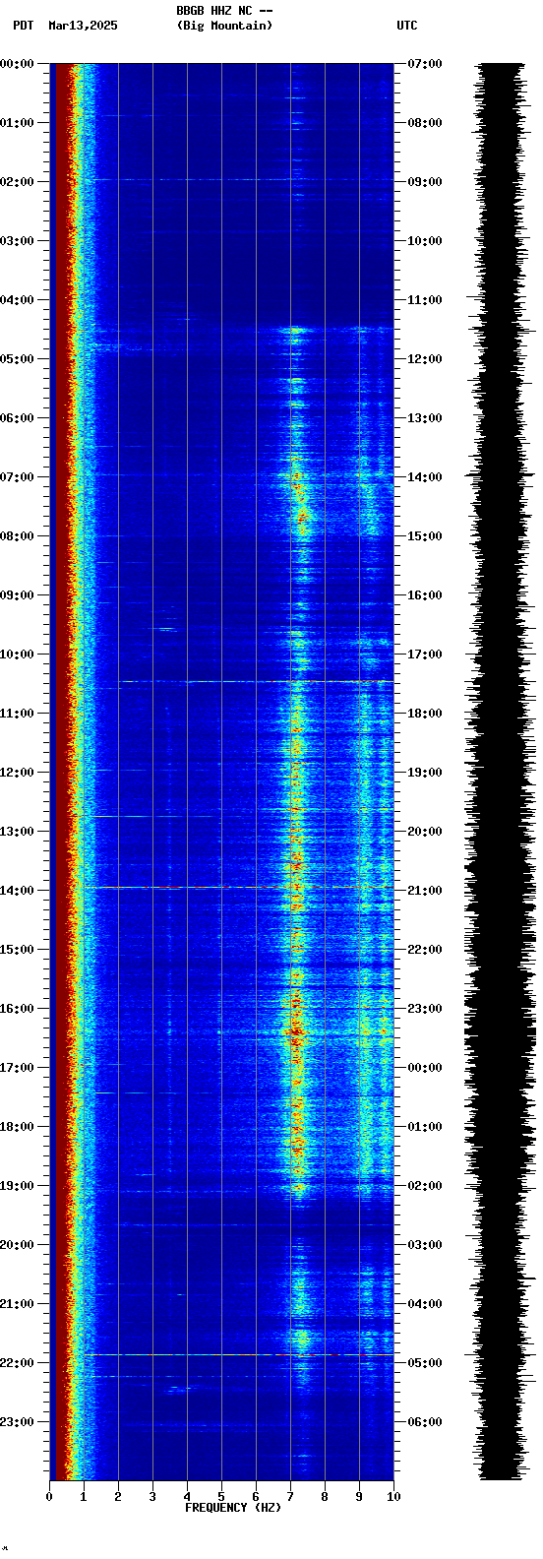Click the PDT '18:00' time label
Image resolution: width=543 pixels, height=1559 pixels.
click(x=17, y=1127)
